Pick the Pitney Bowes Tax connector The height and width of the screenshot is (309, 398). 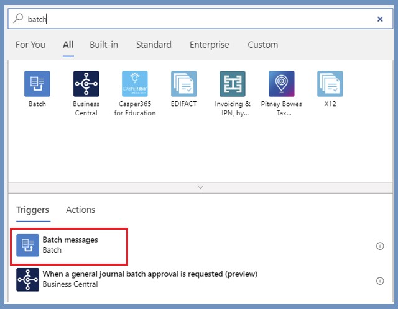click(282, 84)
